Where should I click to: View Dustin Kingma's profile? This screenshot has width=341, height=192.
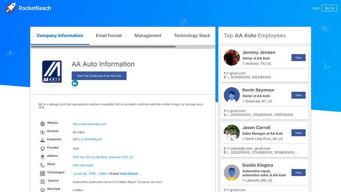[298, 172]
